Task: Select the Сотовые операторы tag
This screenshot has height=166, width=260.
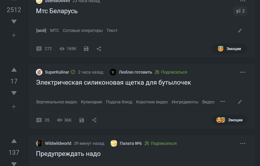Action: click(82, 31)
